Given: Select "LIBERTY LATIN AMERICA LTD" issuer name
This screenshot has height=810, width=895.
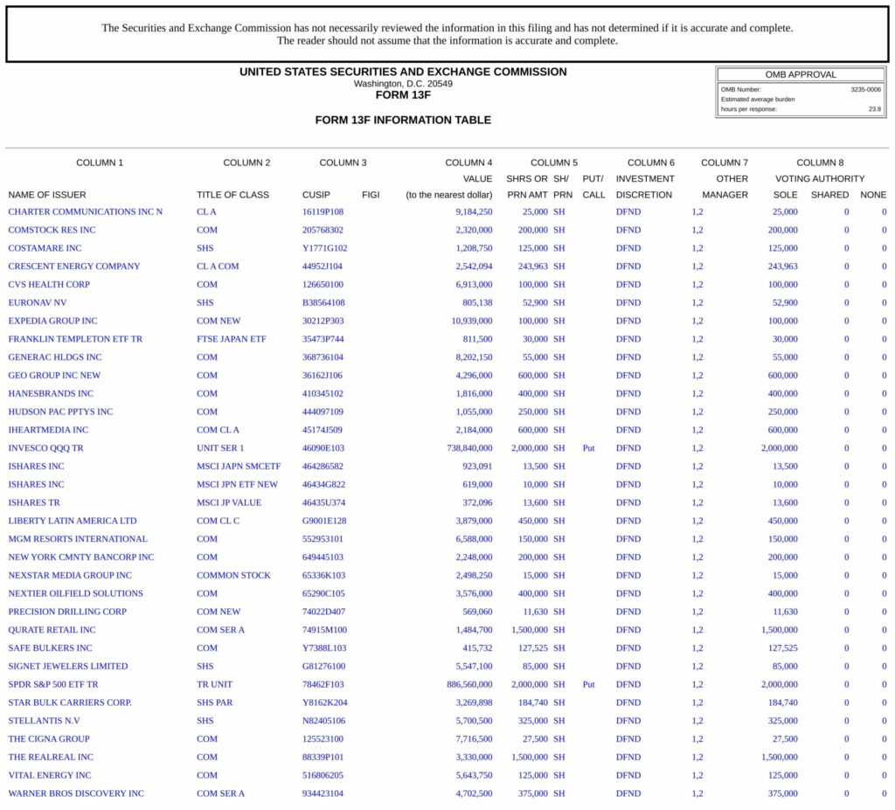Looking at the screenshot, I should click(x=73, y=521).
